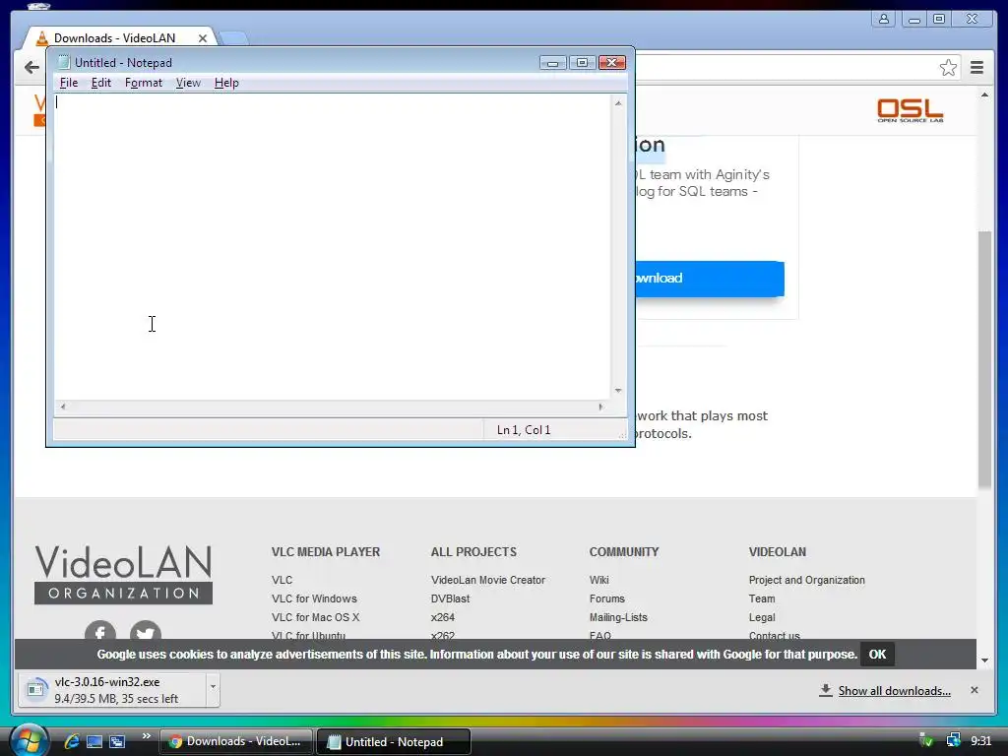Click the taskbar clock showing 9:31

(x=981, y=741)
